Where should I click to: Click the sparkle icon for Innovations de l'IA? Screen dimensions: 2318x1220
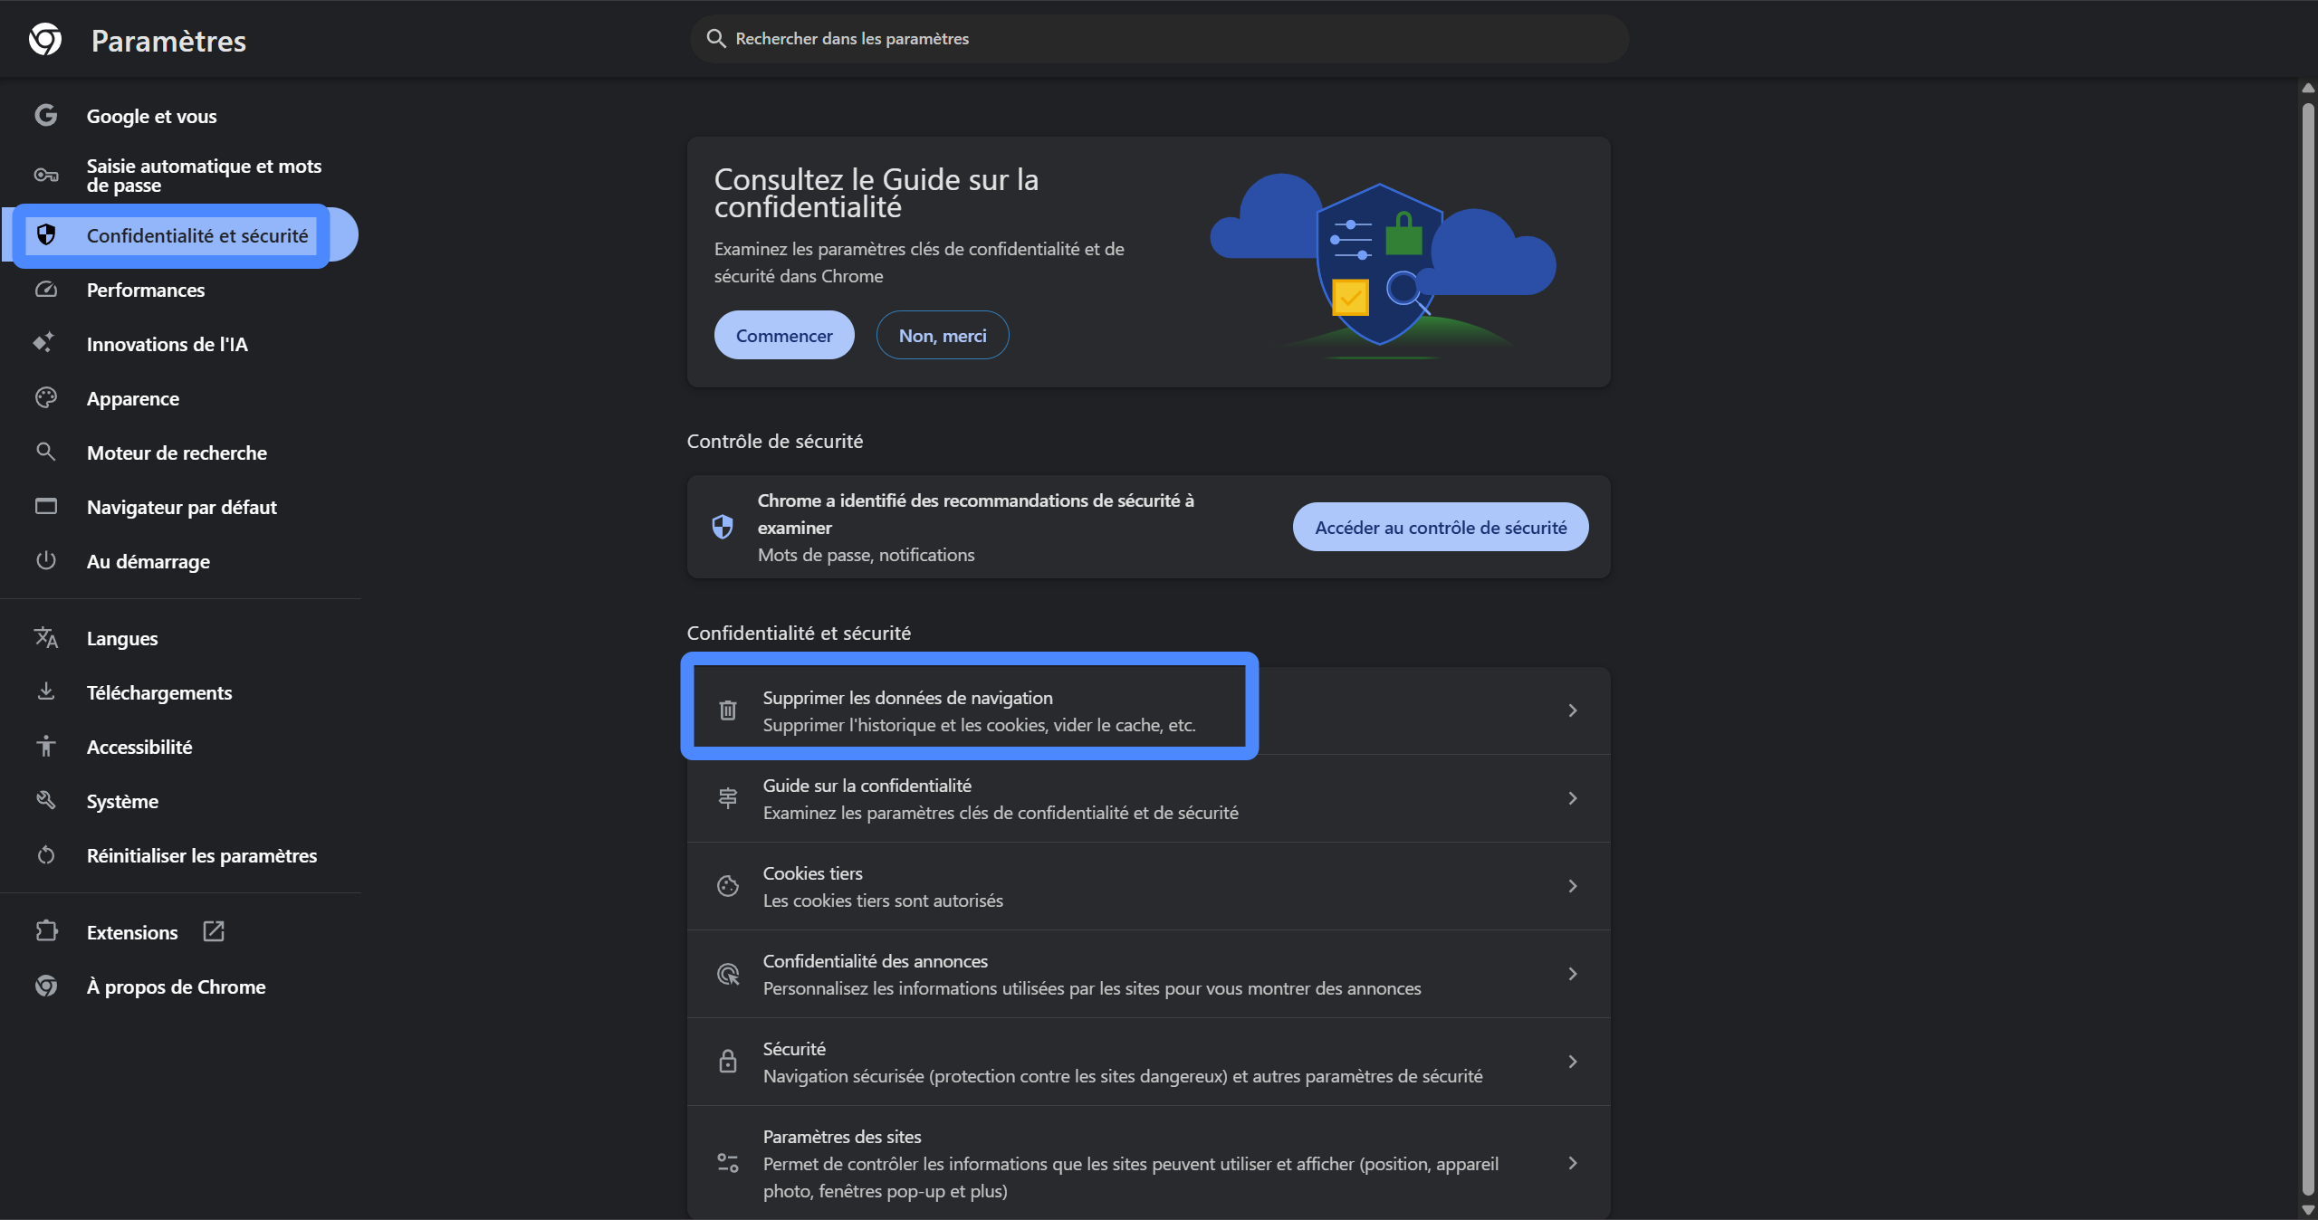pos(44,343)
